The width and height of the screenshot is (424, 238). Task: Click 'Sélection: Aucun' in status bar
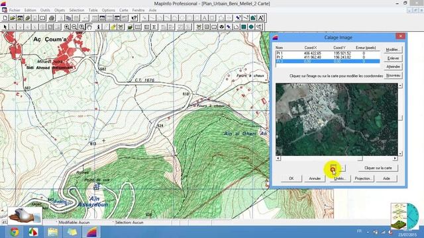coord(129,223)
